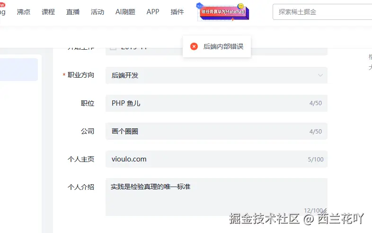Viewport: 372px width, 233px height.
Task: Click the 职位 field containing PHP 鱼儿
Action: point(208,103)
